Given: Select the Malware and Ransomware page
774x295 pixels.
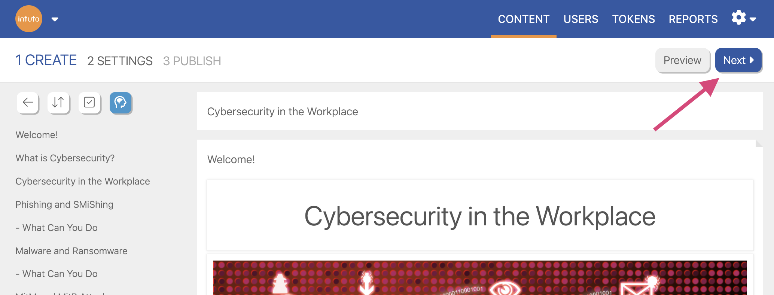Looking at the screenshot, I should (71, 251).
